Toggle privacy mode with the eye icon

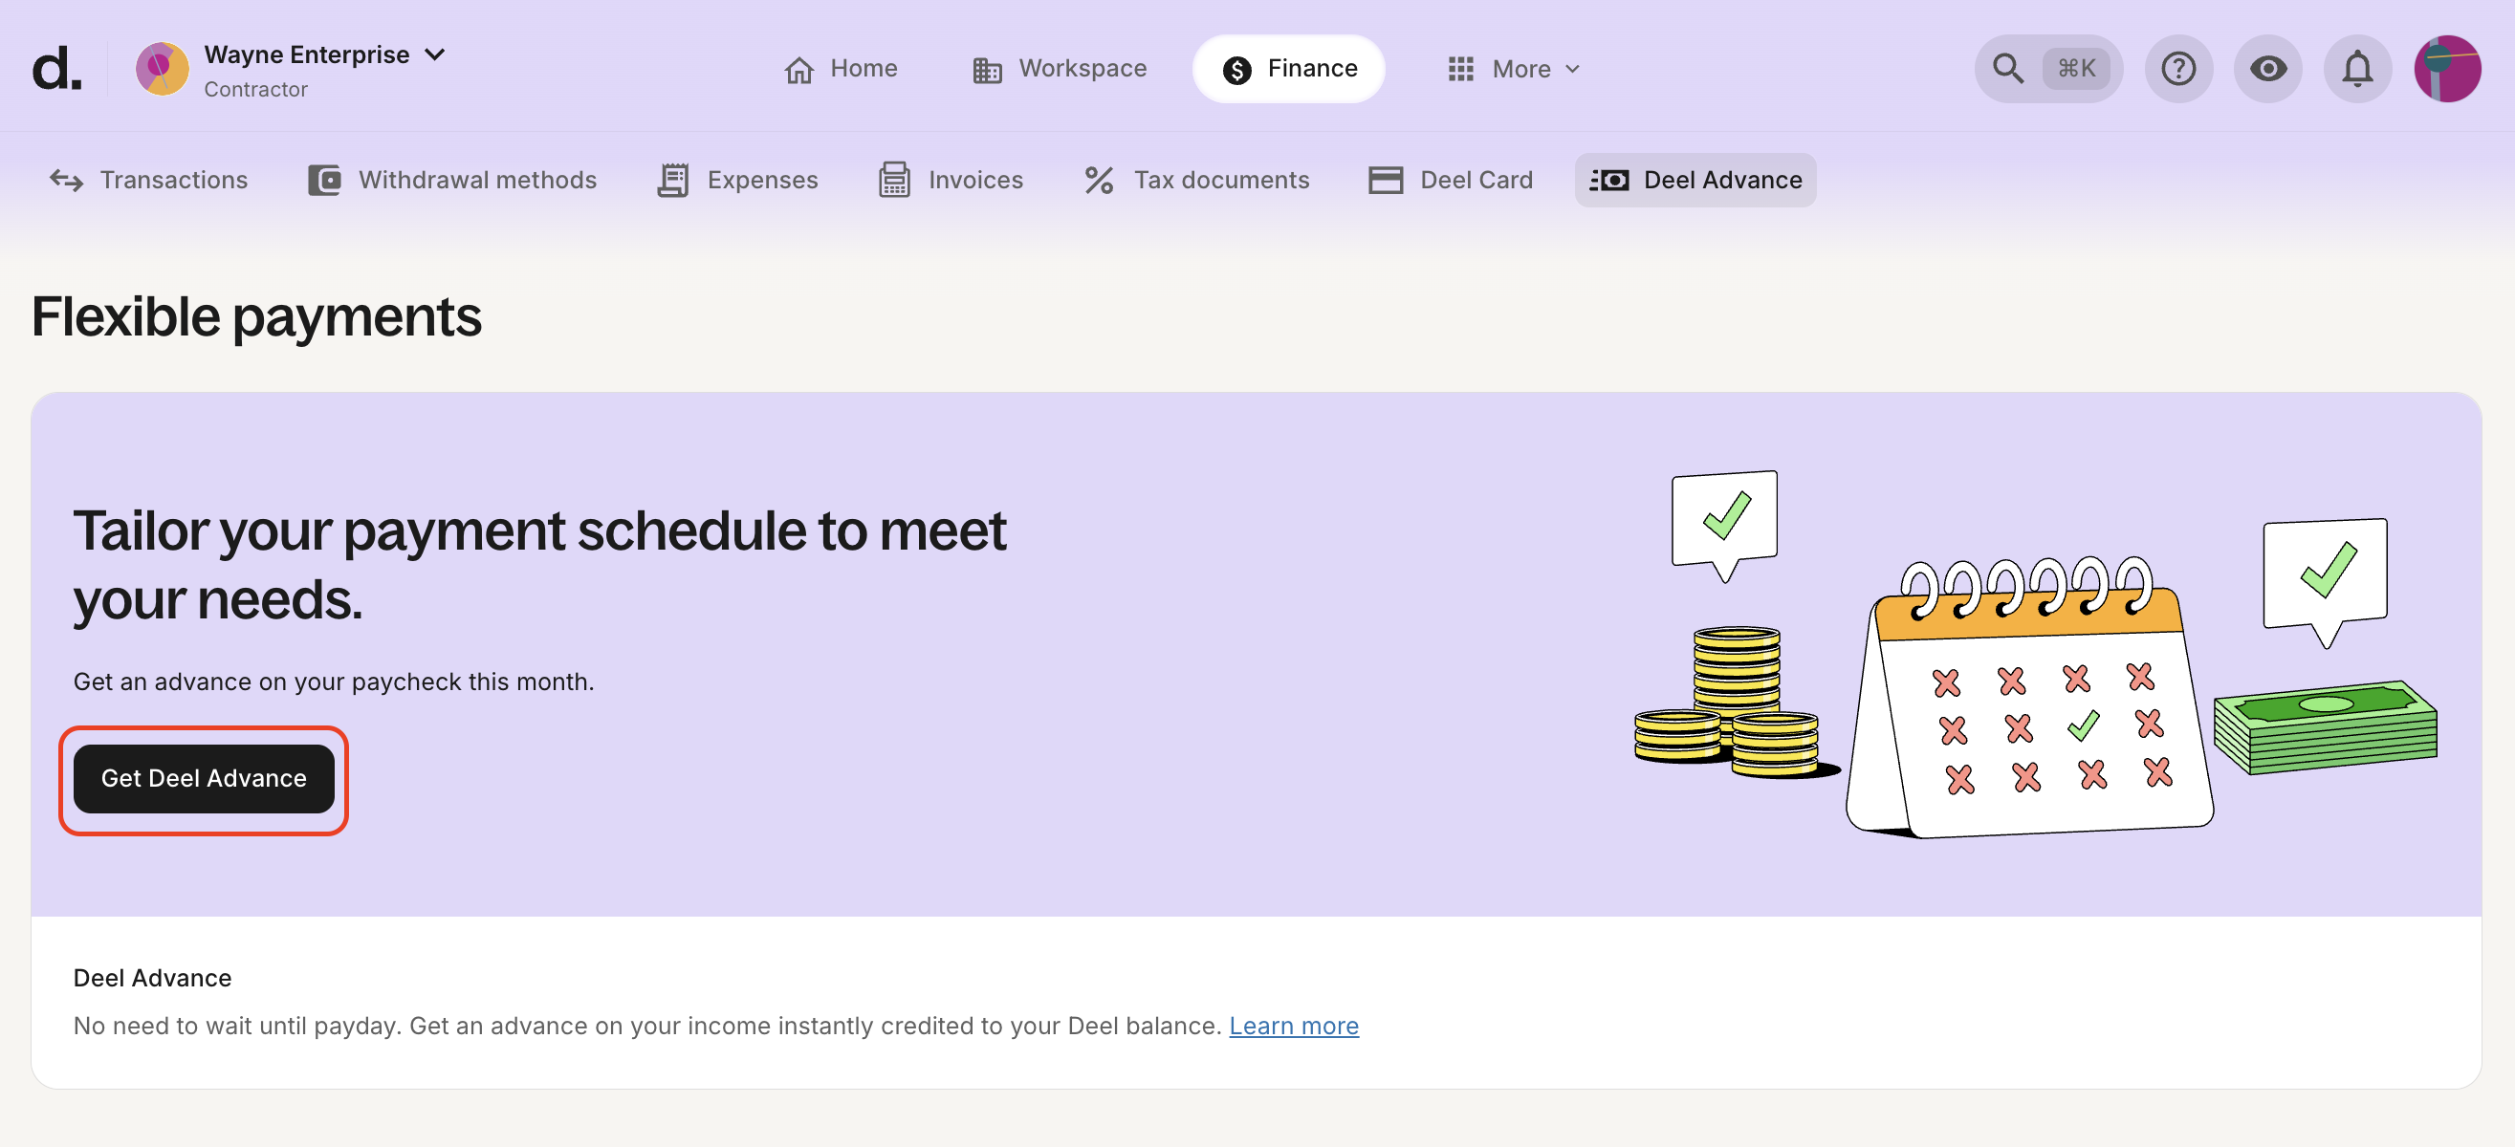pyautogui.click(x=2268, y=68)
